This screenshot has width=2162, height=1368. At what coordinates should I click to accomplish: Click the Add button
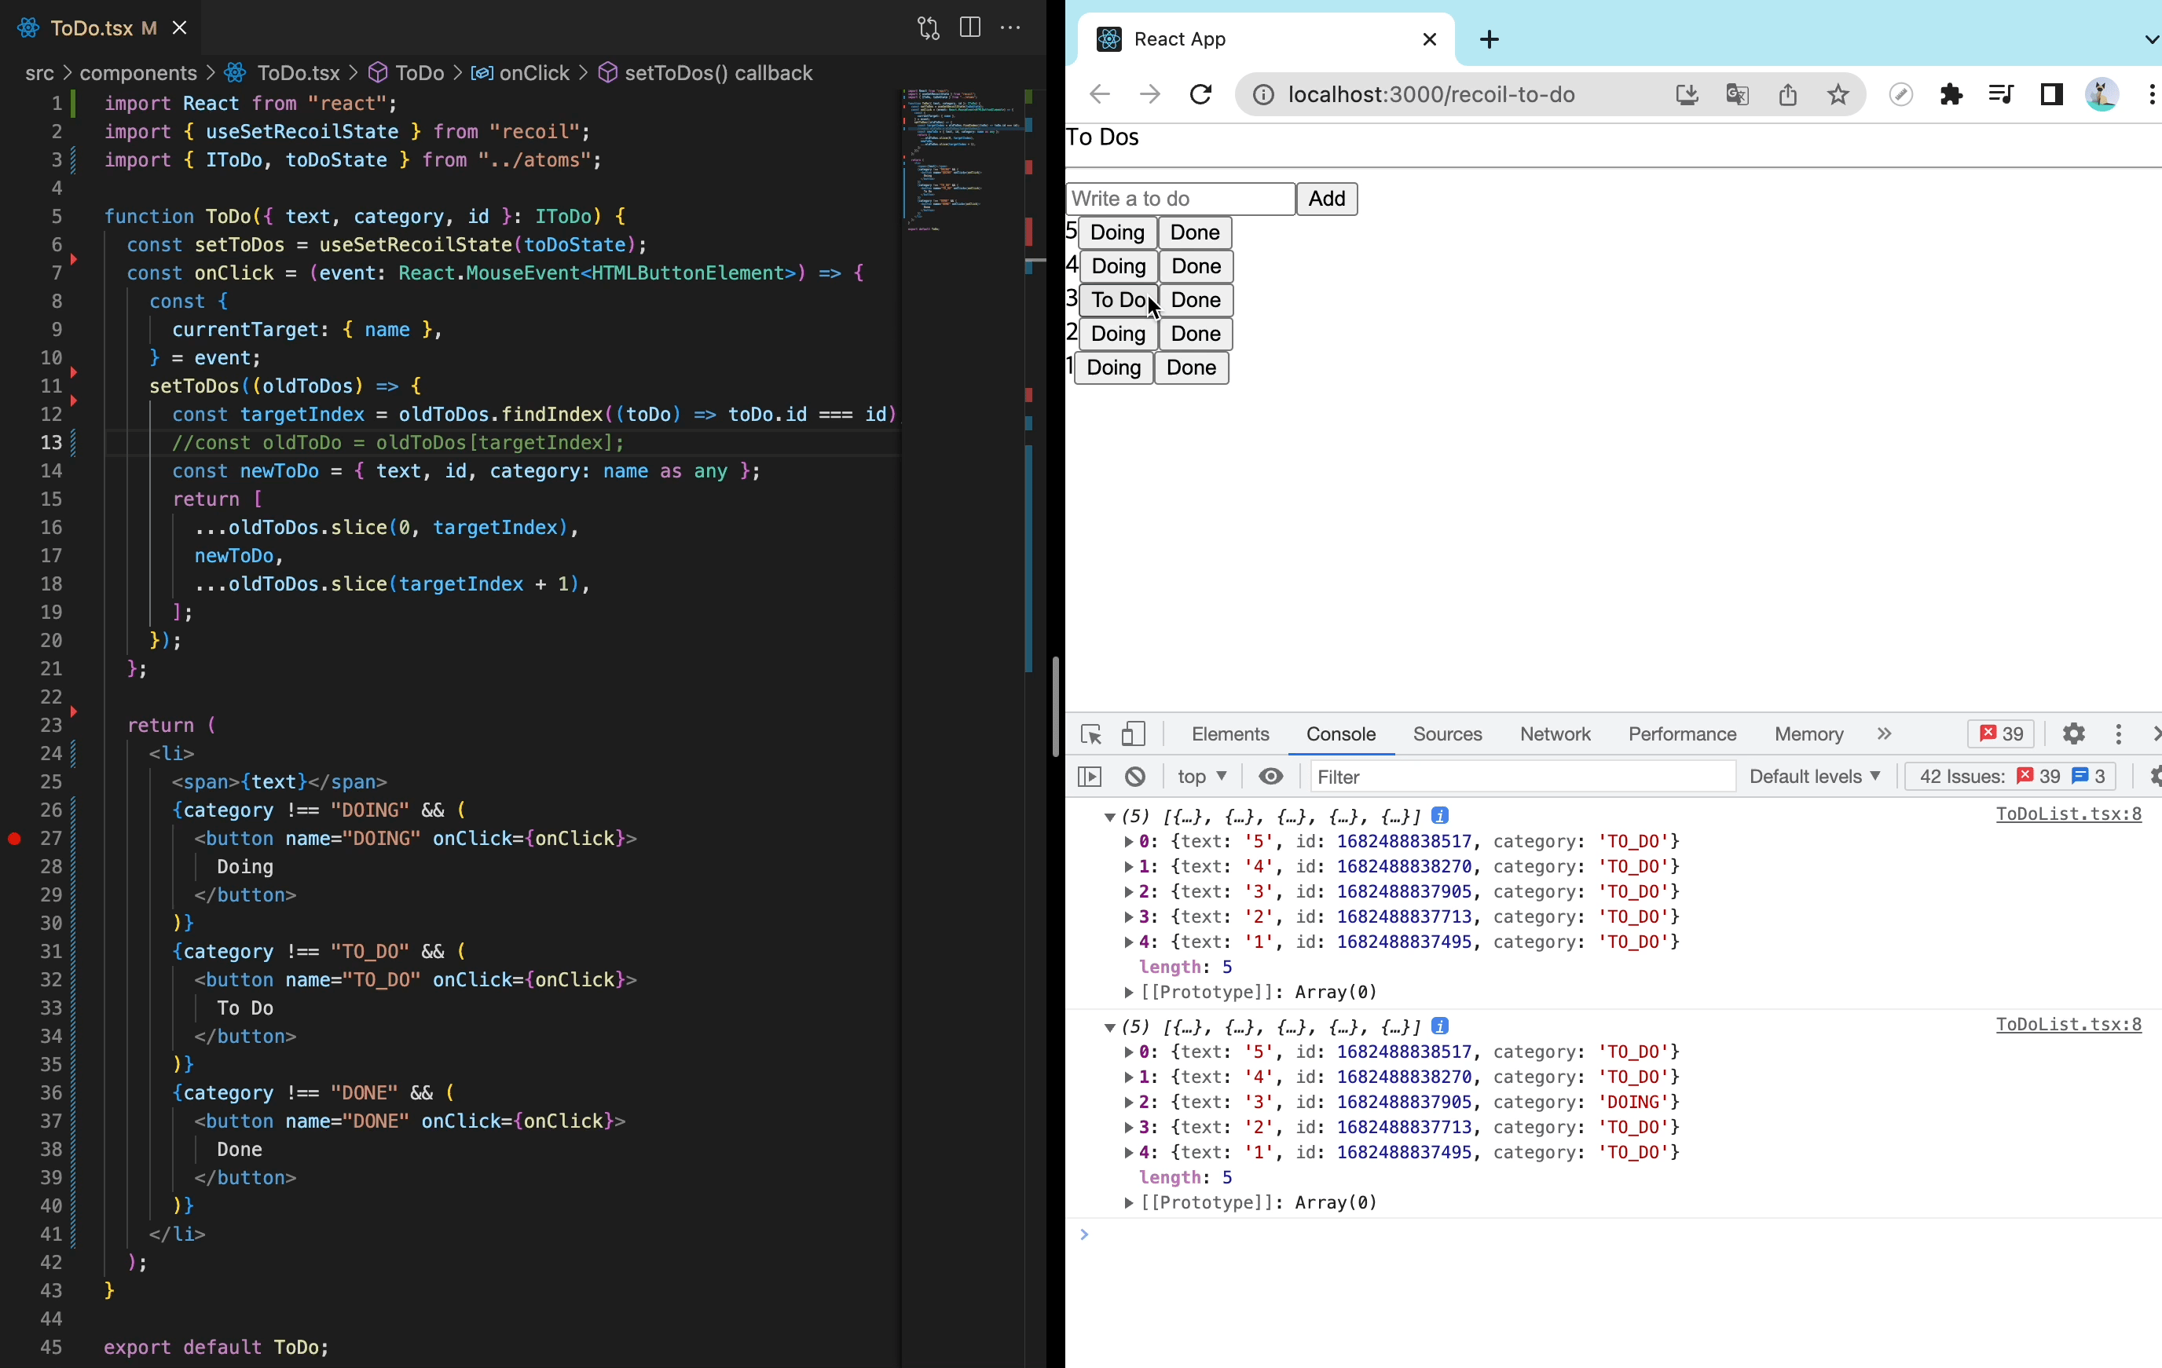(1326, 199)
